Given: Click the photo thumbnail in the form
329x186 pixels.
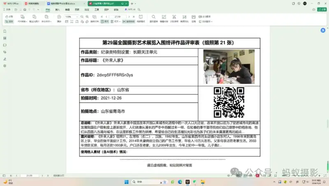Looking at the screenshot, I should point(229,67).
